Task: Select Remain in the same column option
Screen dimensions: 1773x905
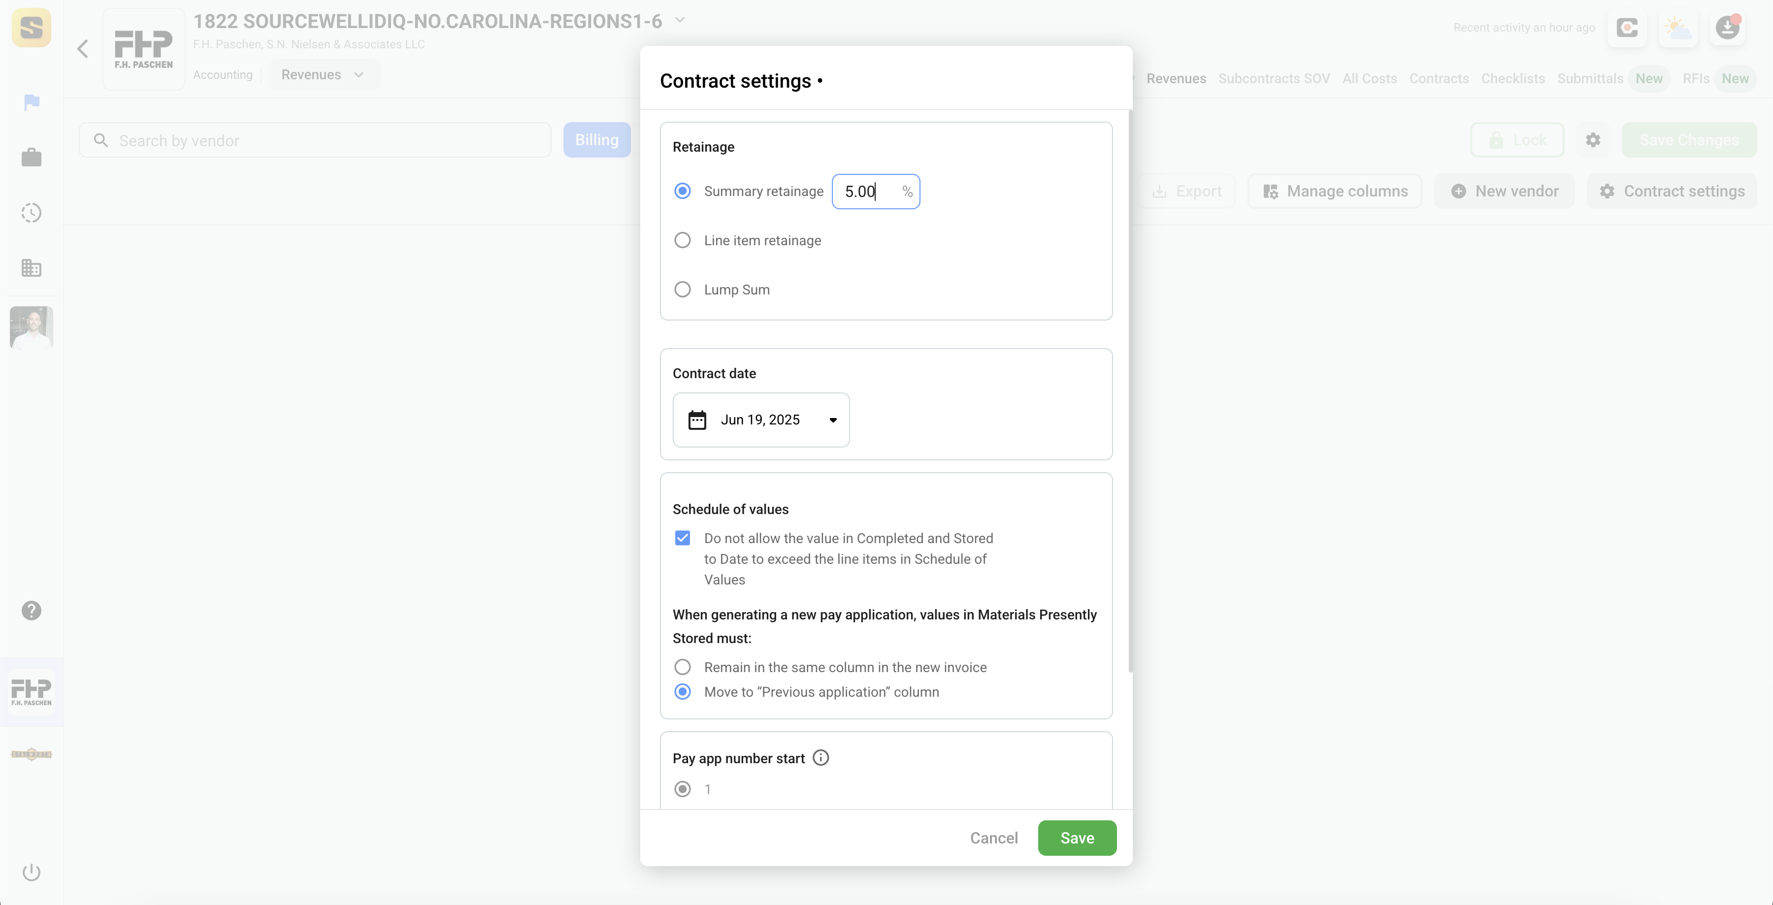Action: 682,667
